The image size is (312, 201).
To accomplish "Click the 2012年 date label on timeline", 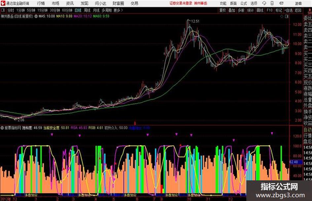I will pos(6,199).
